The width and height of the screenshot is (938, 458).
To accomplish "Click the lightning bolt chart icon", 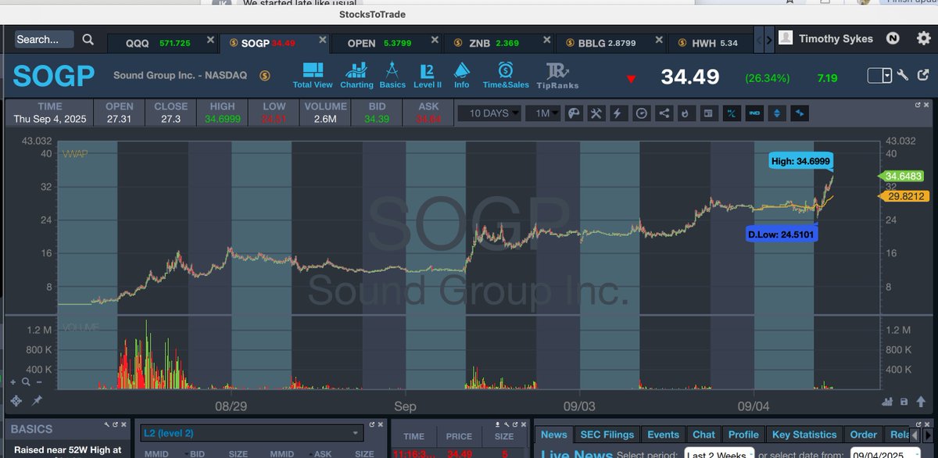I will [x=618, y=113].
